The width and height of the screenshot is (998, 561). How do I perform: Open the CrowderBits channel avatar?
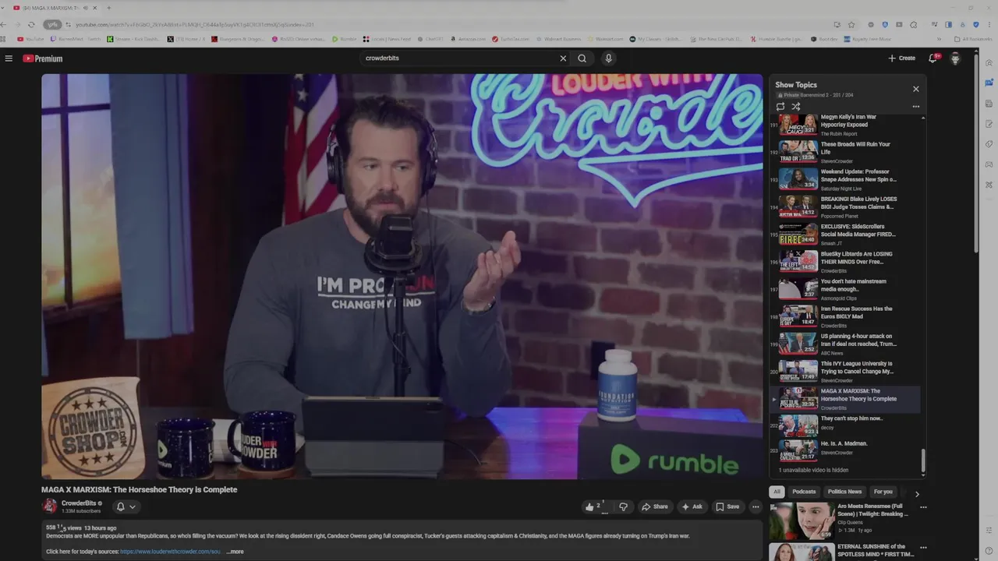(x=50, y=506)
